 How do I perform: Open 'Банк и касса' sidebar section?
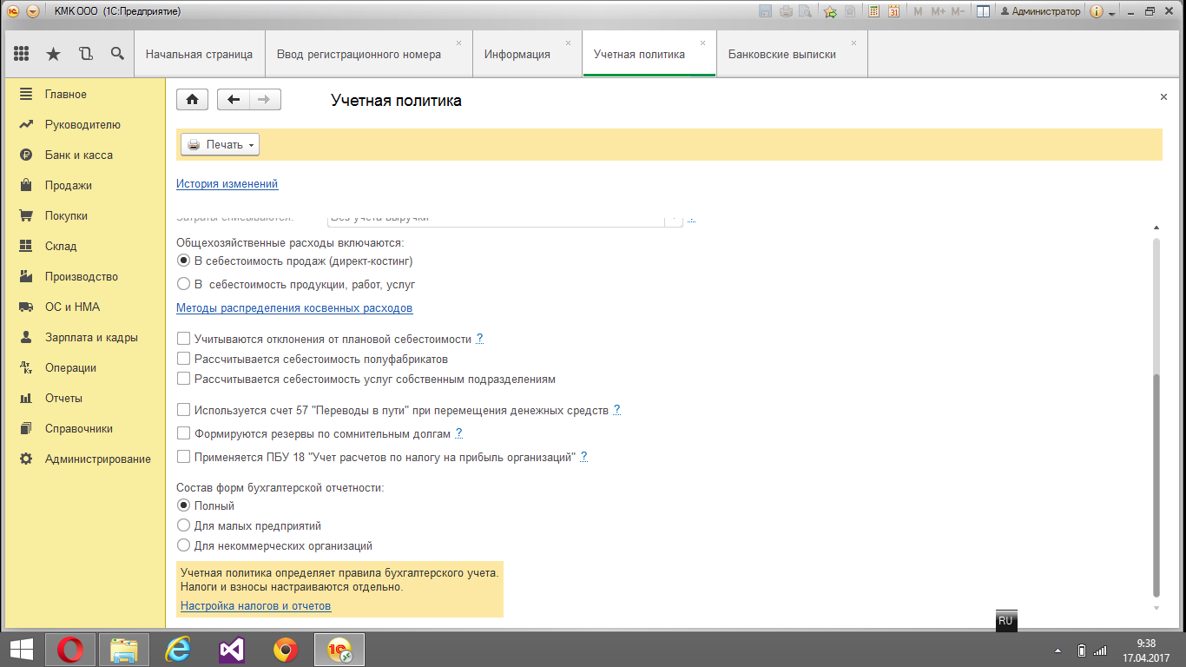tap(78, 155)
